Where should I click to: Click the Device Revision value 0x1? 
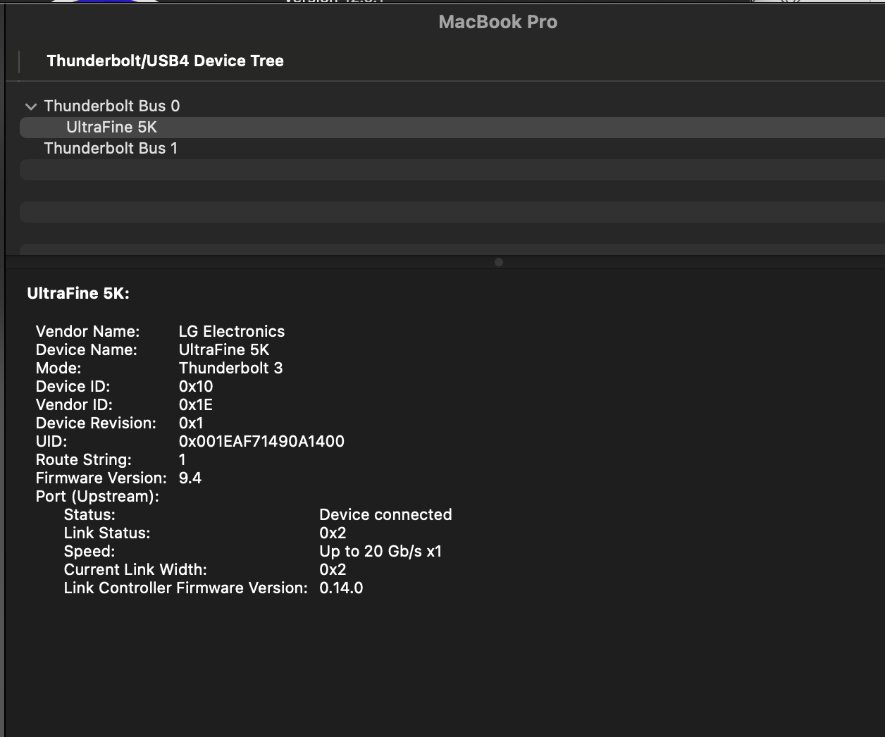tap(191, 423)
